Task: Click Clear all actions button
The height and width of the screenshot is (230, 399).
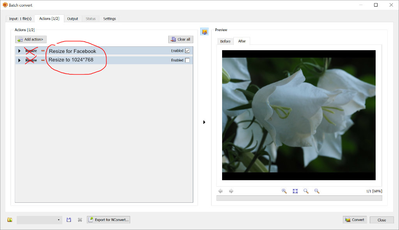Action: tap(181, 39)
